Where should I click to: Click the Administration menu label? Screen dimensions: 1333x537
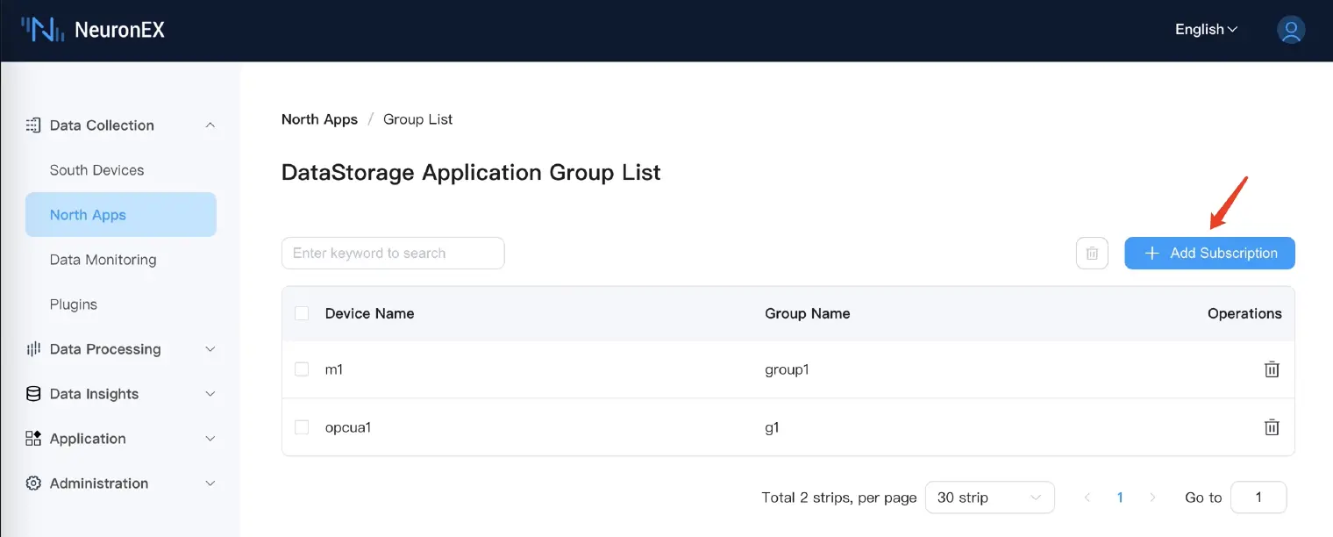99,483
